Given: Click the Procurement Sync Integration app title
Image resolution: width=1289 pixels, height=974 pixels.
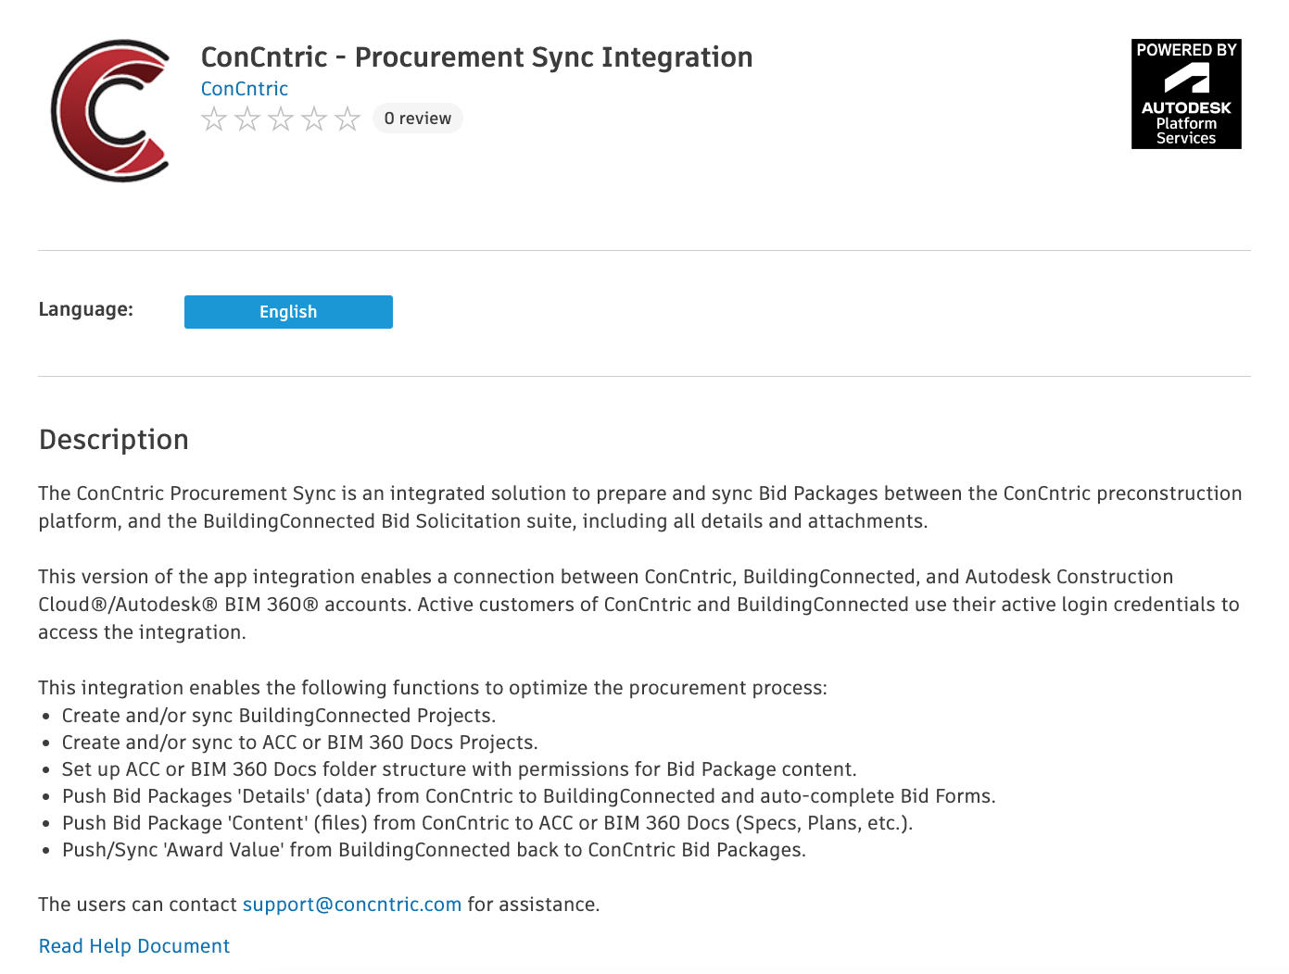Looking at the screenshot, I should [x=476, y=57].
